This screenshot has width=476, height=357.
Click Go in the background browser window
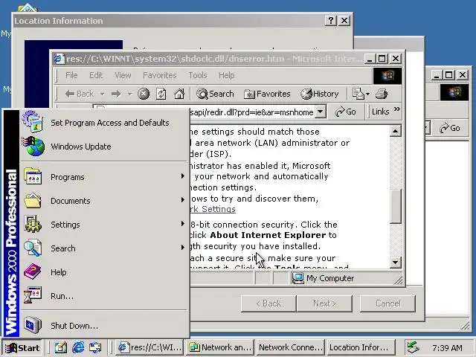click(450, 128)
